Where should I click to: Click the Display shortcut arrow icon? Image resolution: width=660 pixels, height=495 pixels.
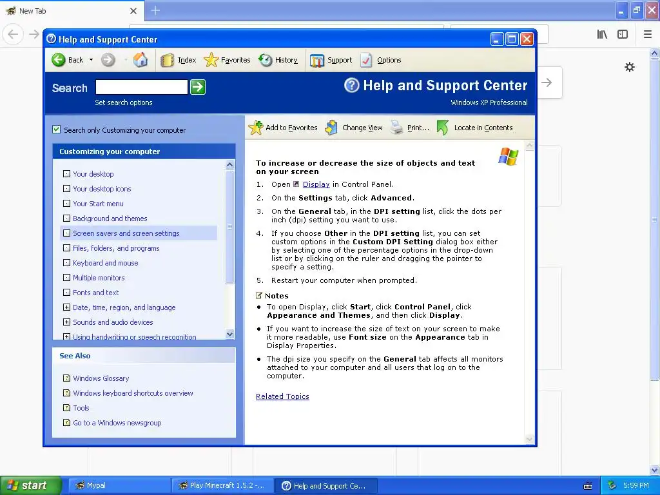coord(296,184)
